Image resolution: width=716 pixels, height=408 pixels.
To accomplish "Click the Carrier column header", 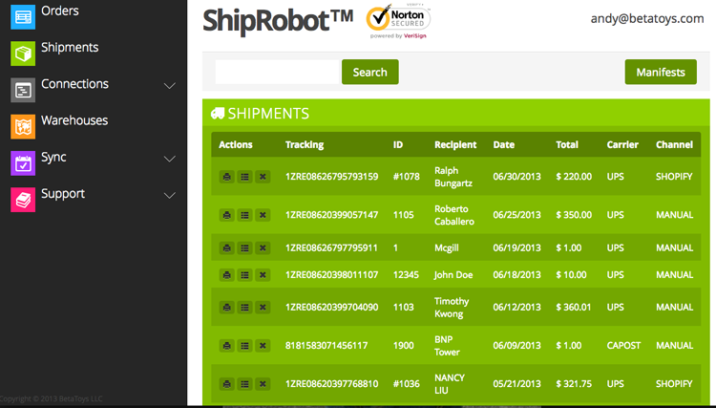I will click(x=622, y=145).
